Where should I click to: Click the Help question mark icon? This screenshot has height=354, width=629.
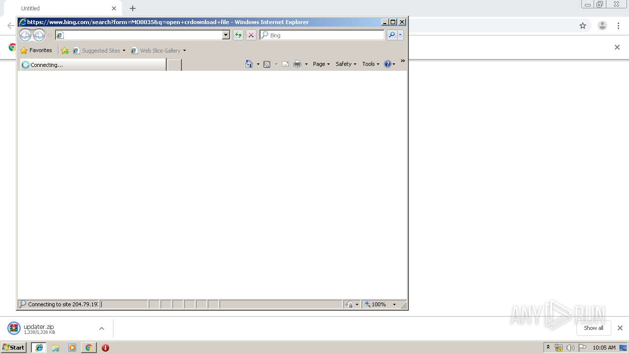point(388,64)
